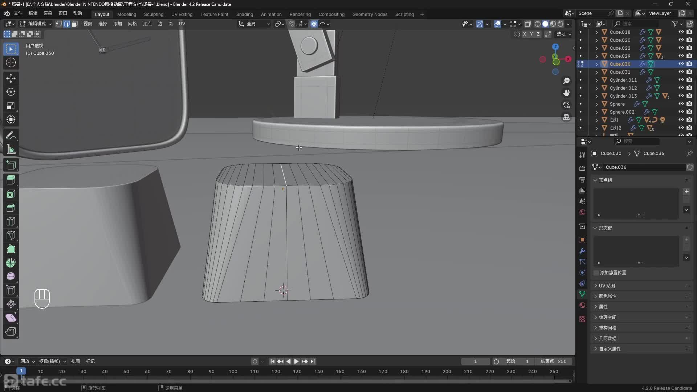
Task: Open the 文件 menu
Action: [x=18, y=13]
